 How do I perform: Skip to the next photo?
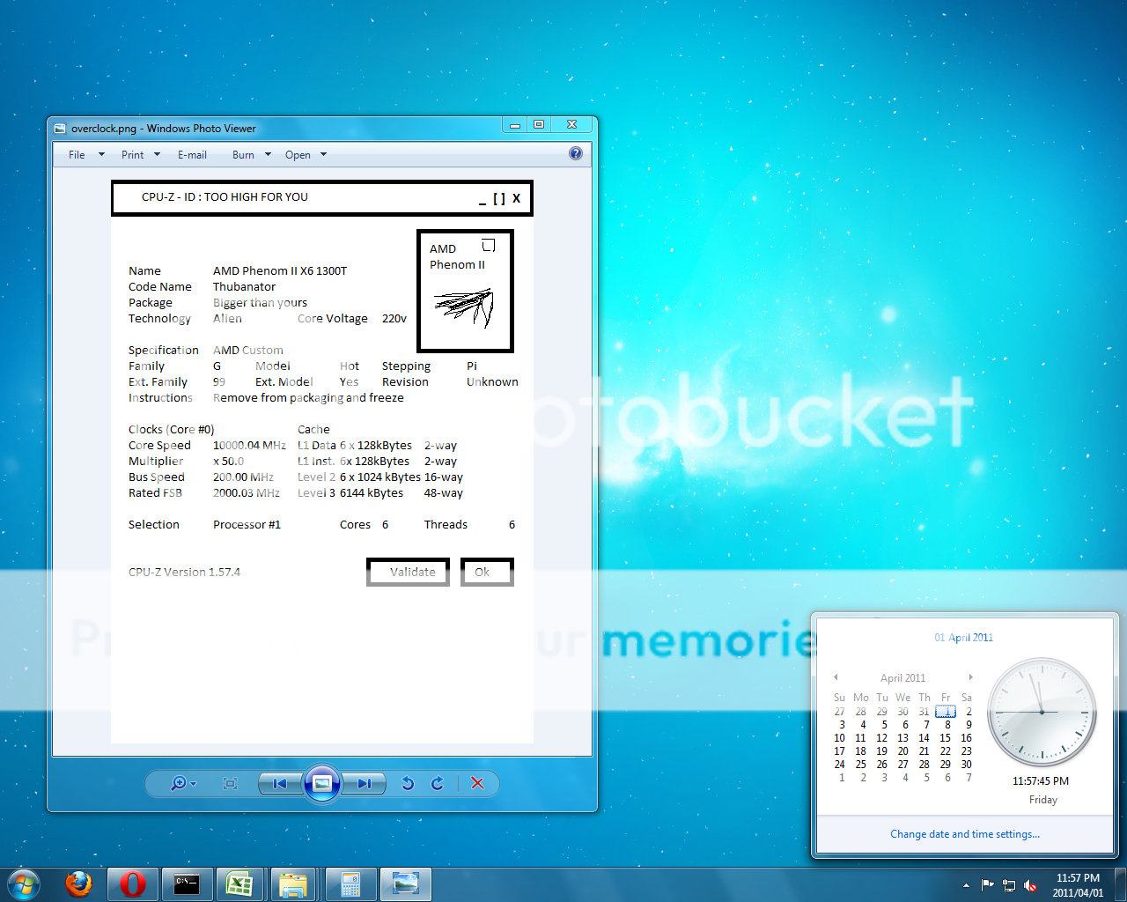pyautogui.click(x=364, y=783)
